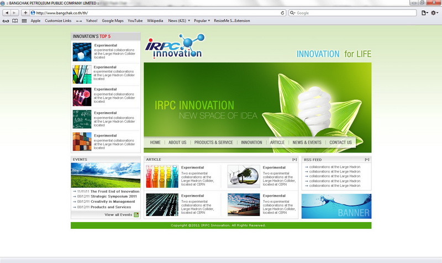Open Experimental heading beside test tubes image
This screenshot has height=263, width=442.
click(192, 167)
